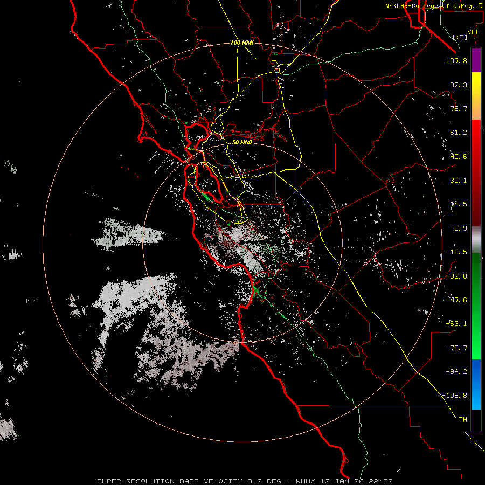The height and width of the screenshot is (485, 485).
Task: Click the -109.8 velocity legend value
Action: tap(455, 396)
